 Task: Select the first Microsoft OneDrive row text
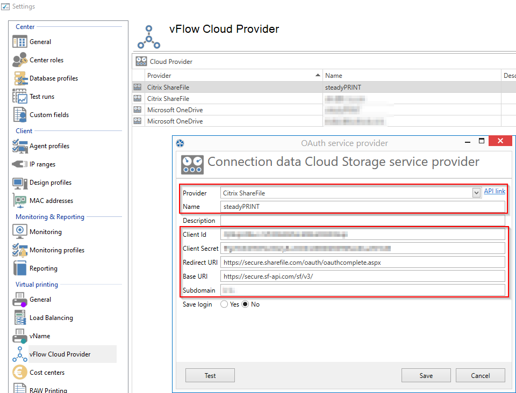coord(175,110)
